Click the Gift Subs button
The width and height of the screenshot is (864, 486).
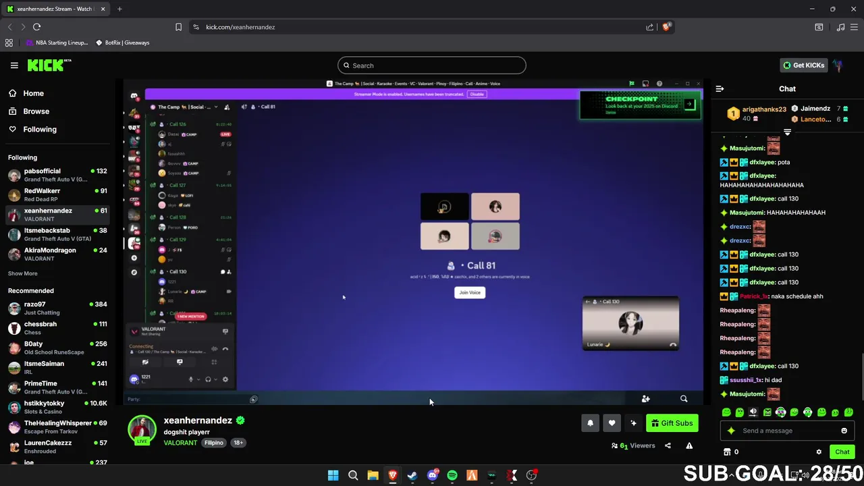(x=672, y=423)
